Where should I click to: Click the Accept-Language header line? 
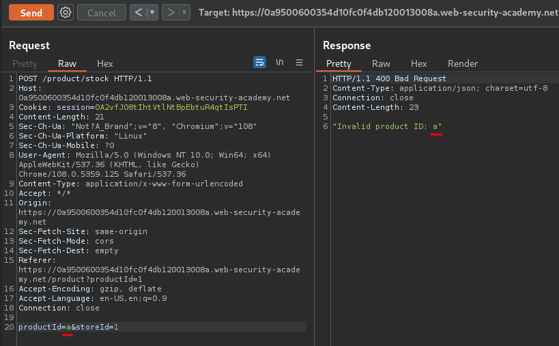(93, 298)
